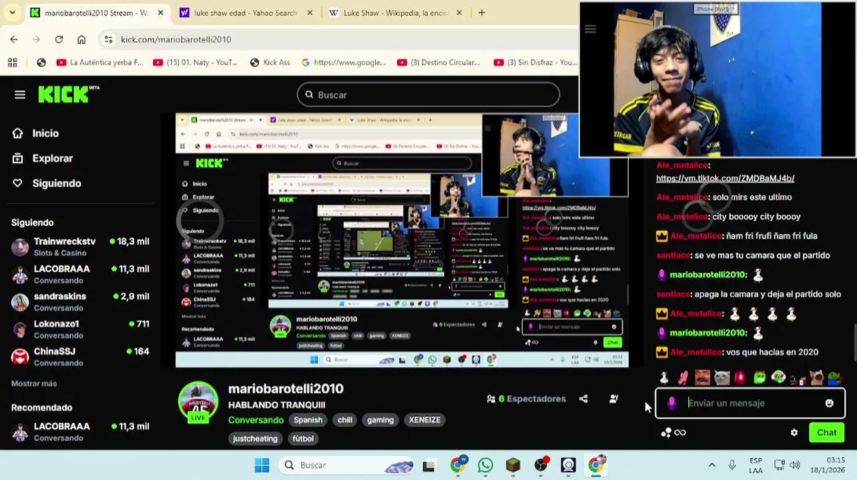
Task: Select the justcheating tag
Action: (255, 439)
